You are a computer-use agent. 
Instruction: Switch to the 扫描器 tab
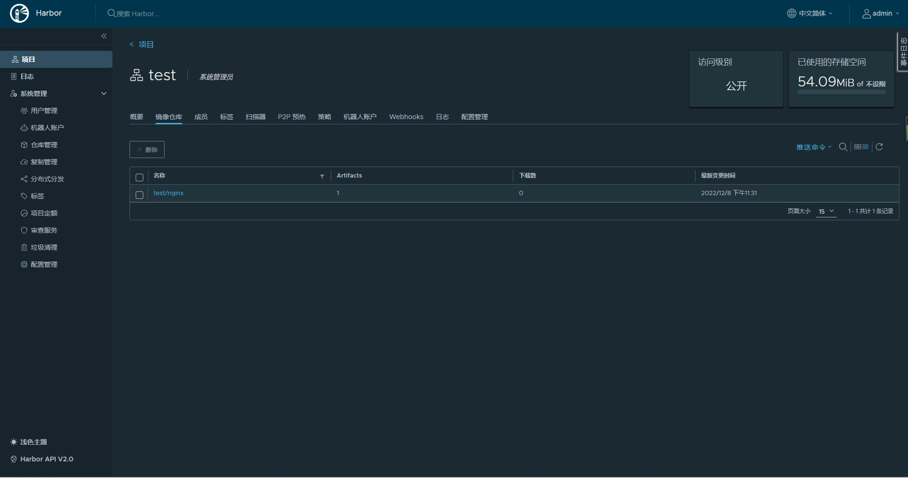256,117
